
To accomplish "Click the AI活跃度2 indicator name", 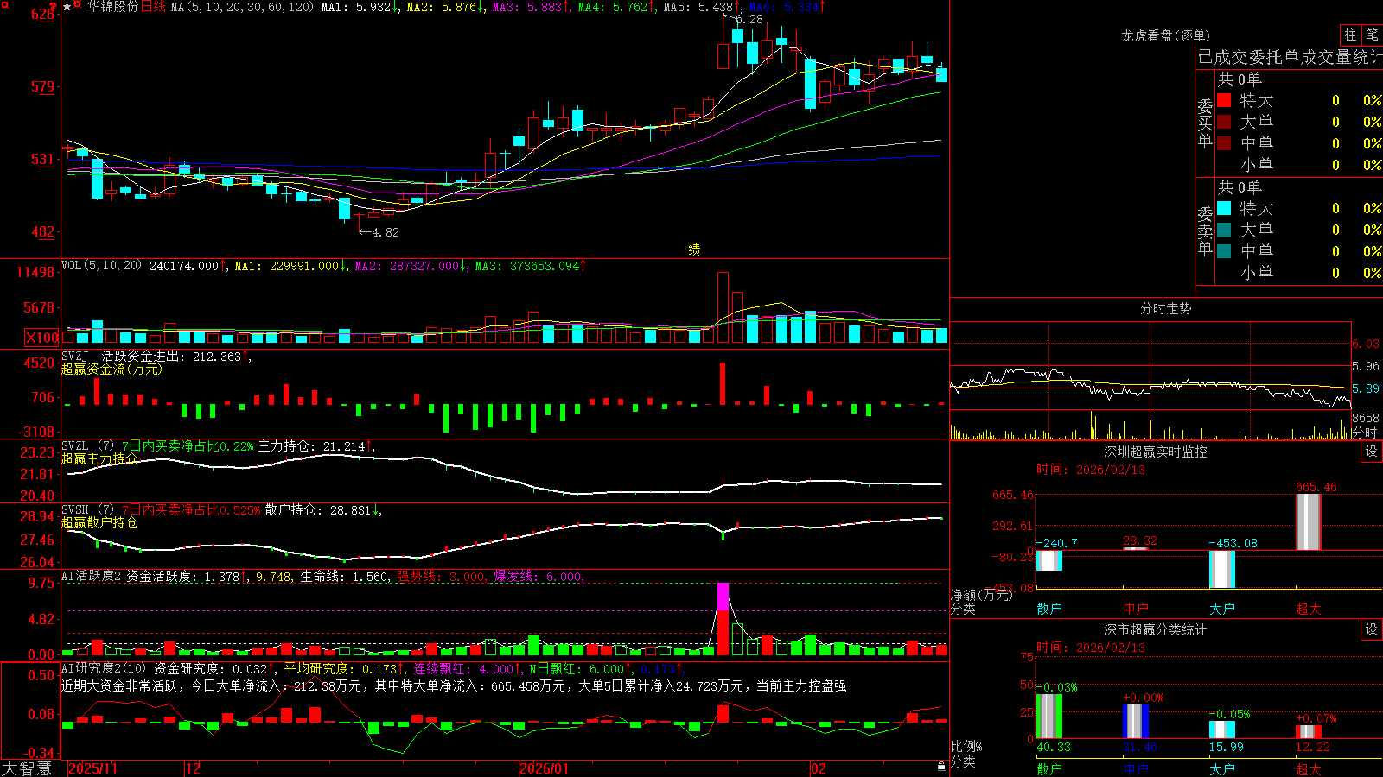I will click(92, 577).
